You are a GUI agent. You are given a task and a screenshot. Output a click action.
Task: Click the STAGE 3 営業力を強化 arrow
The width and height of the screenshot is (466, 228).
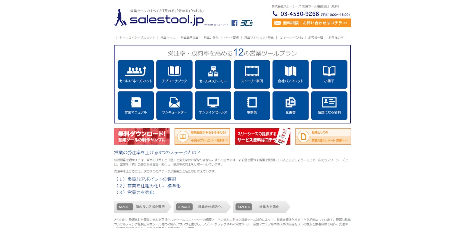pos(262,207)
